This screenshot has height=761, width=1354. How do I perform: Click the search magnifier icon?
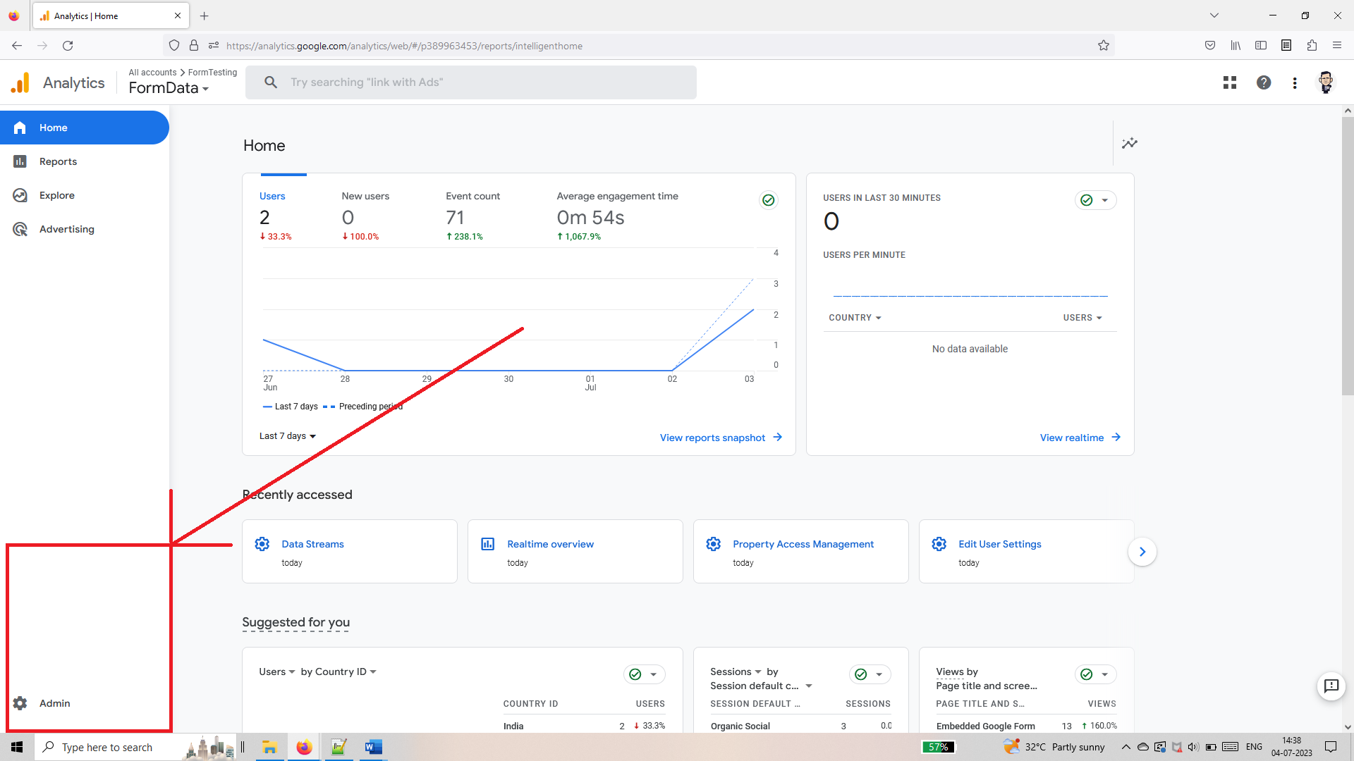coord(271,82)
